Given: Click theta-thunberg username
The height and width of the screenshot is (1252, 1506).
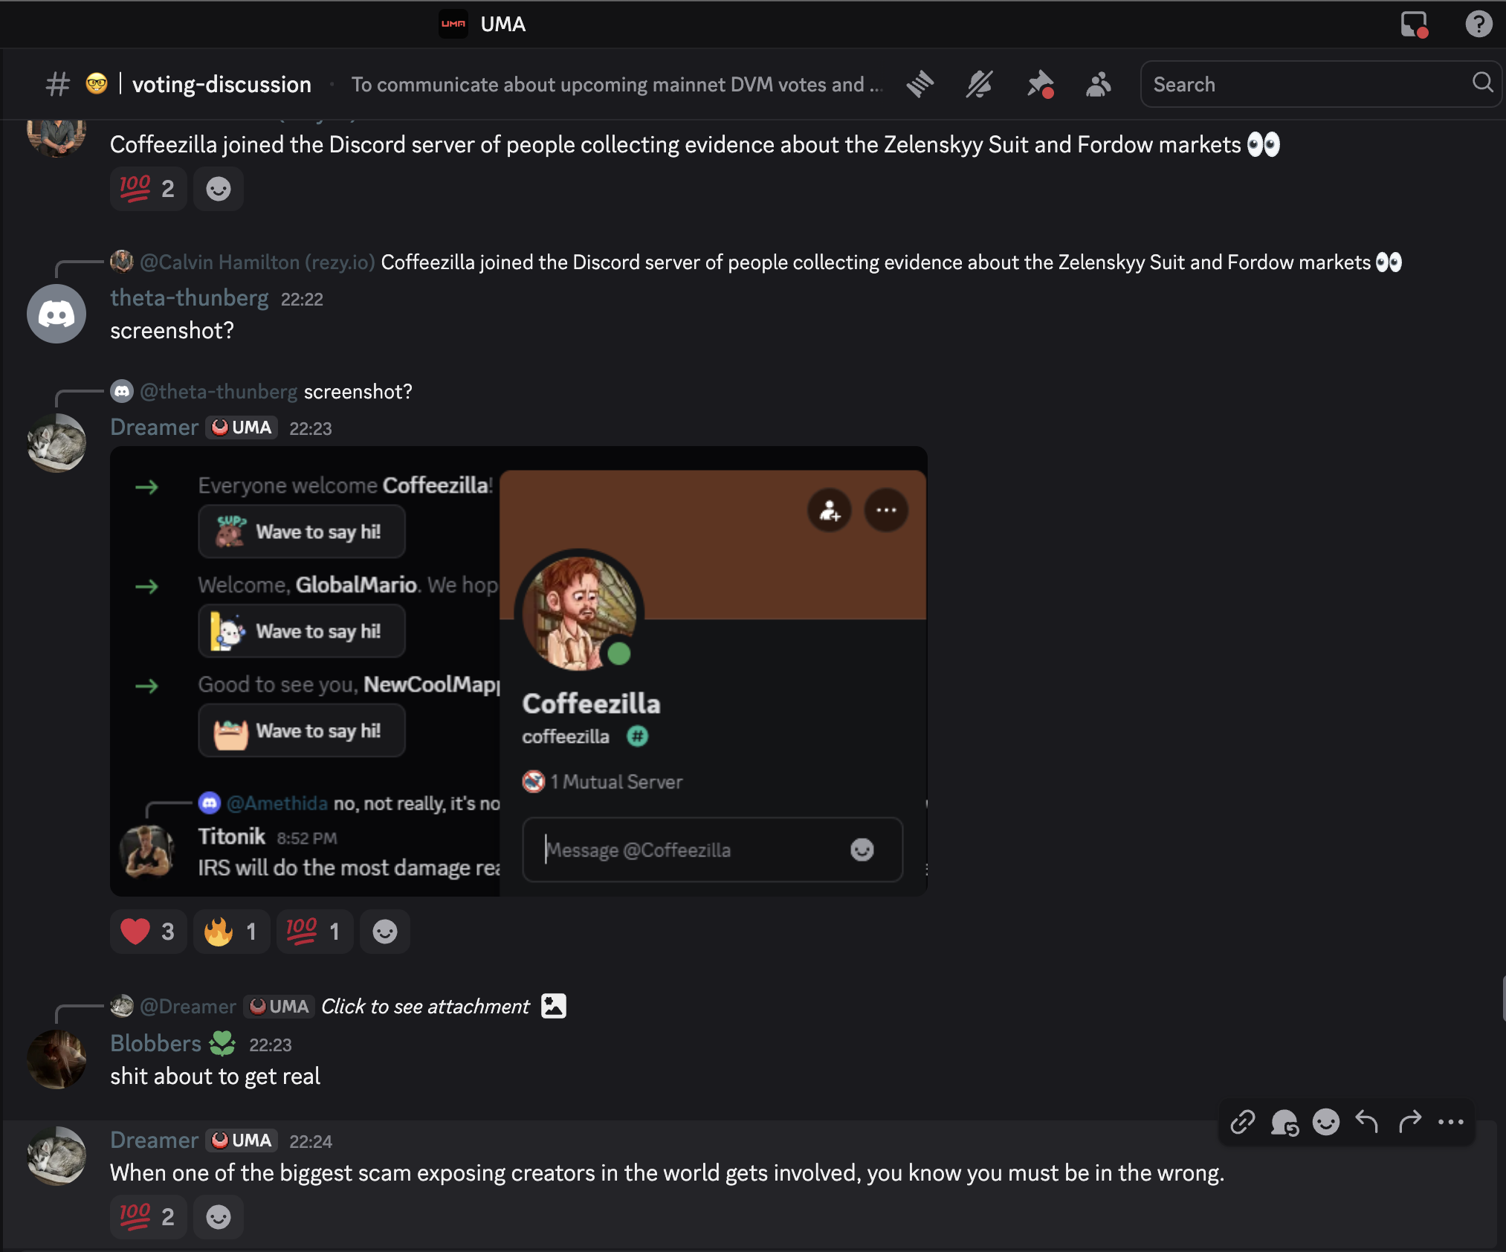Looking at the screenshot, I should click(x=190, y=298).
